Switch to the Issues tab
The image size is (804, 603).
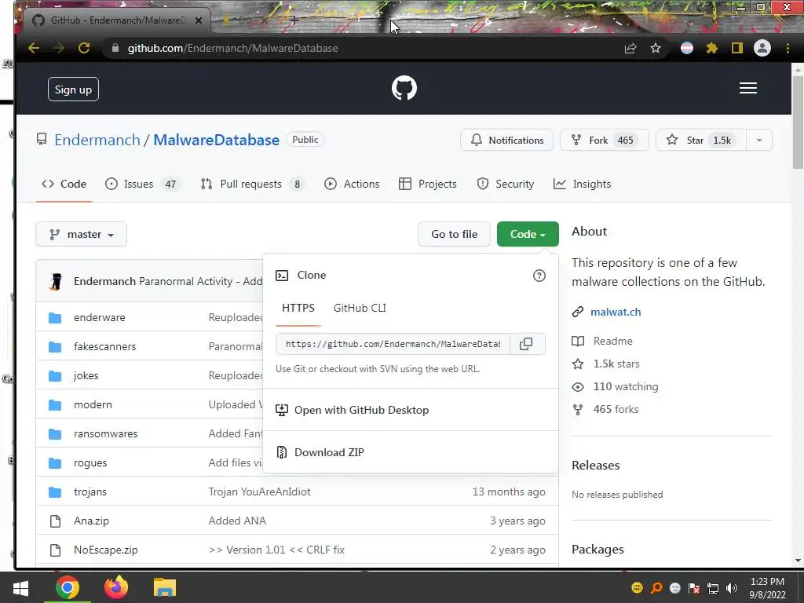point(143,184)
